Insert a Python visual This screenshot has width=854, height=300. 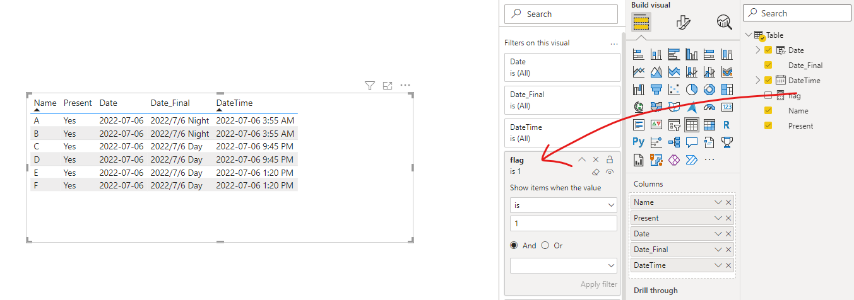pyautogui.click(x=638, y=142)
